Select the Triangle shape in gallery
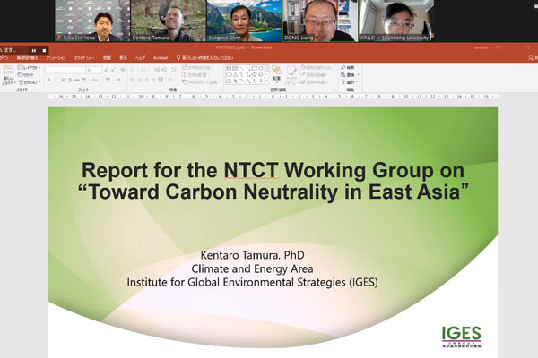 tap(235, 74)
